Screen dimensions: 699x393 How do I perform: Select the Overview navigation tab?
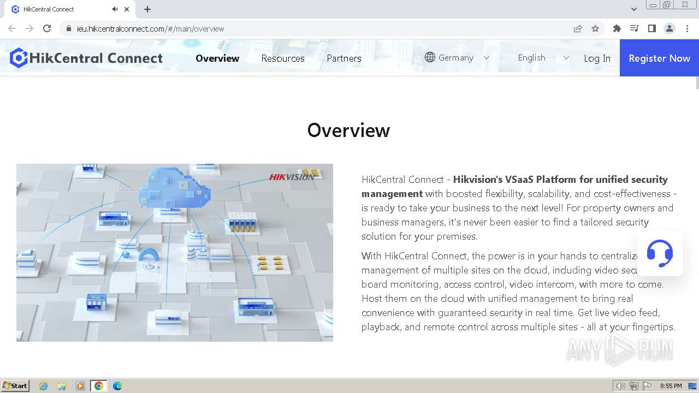[x=217, y=58]
